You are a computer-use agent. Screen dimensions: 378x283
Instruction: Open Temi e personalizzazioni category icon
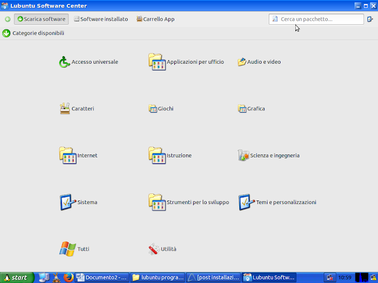click(246, 202)
